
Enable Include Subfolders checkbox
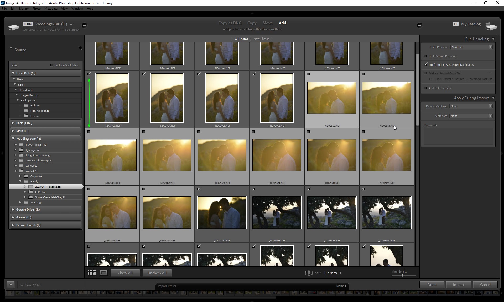click(52, 65)
